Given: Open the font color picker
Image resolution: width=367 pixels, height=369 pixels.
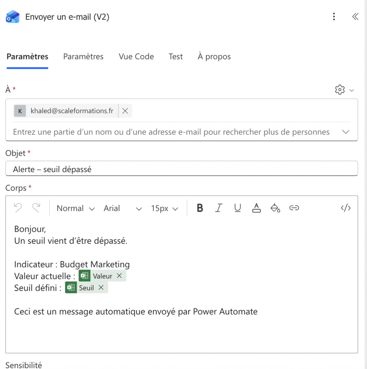Looking at the screenshot, I should (x=256, y=208).
